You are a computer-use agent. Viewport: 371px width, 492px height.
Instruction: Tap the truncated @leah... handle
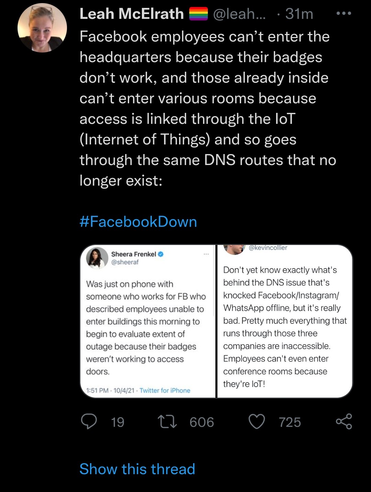[239, 14]
